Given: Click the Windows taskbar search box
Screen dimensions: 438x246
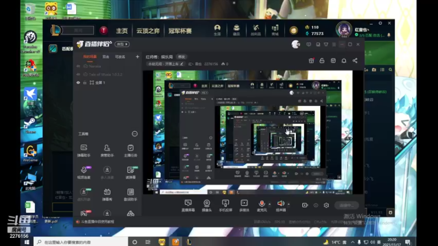Looking at the screenshot, I should [x=81, y=242].
